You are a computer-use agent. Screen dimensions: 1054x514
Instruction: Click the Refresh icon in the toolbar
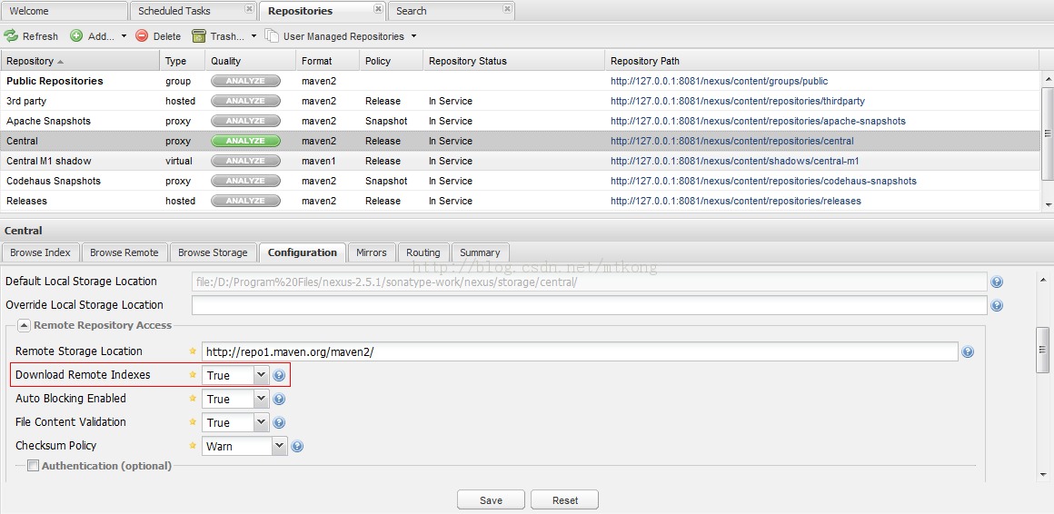(x=11, y=36)
